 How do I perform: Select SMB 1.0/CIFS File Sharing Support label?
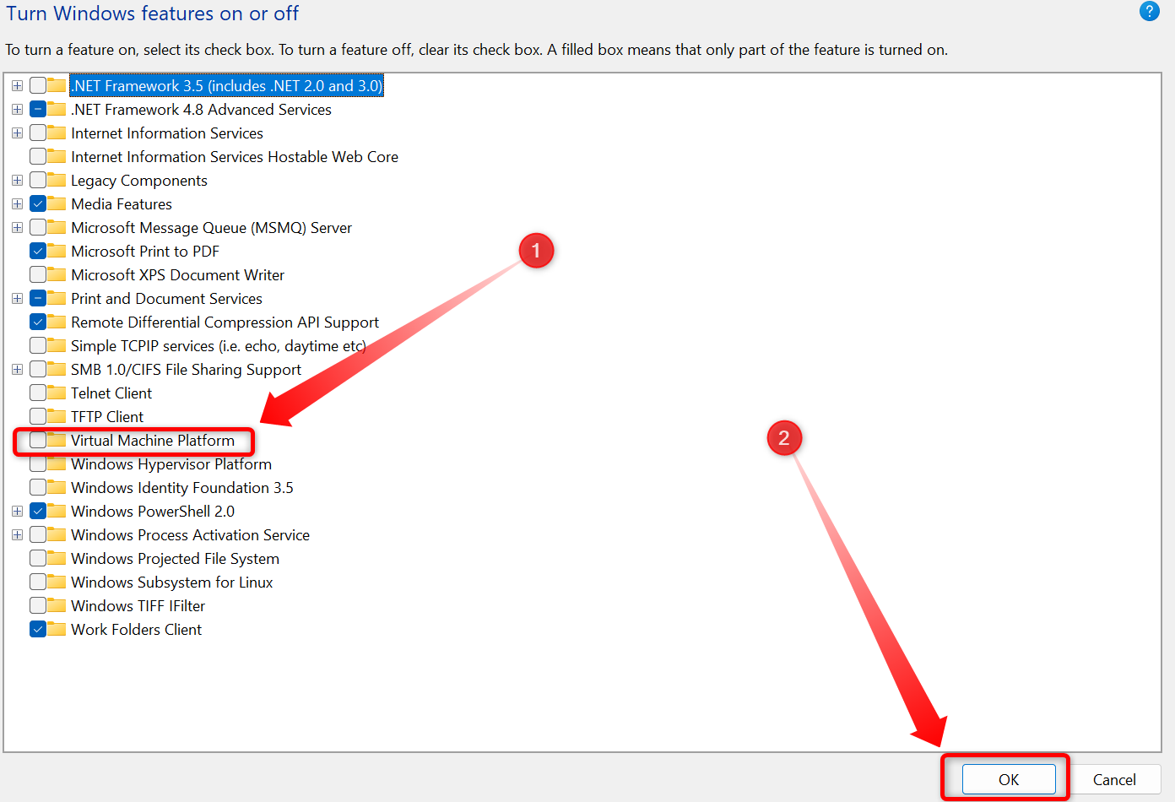(187, 369)
